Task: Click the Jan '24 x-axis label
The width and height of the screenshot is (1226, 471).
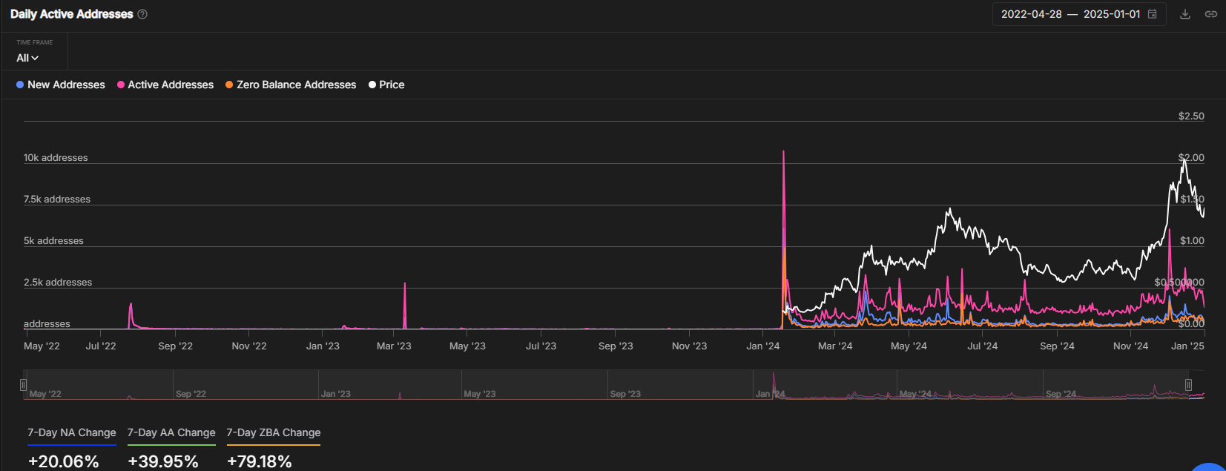Action: pos(763,346)
